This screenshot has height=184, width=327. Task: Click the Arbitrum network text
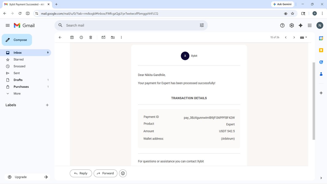point(228,139)
